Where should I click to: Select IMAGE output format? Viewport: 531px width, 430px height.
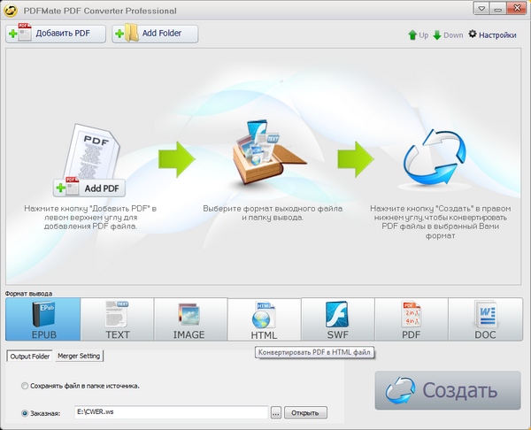[x=190, y=319]
